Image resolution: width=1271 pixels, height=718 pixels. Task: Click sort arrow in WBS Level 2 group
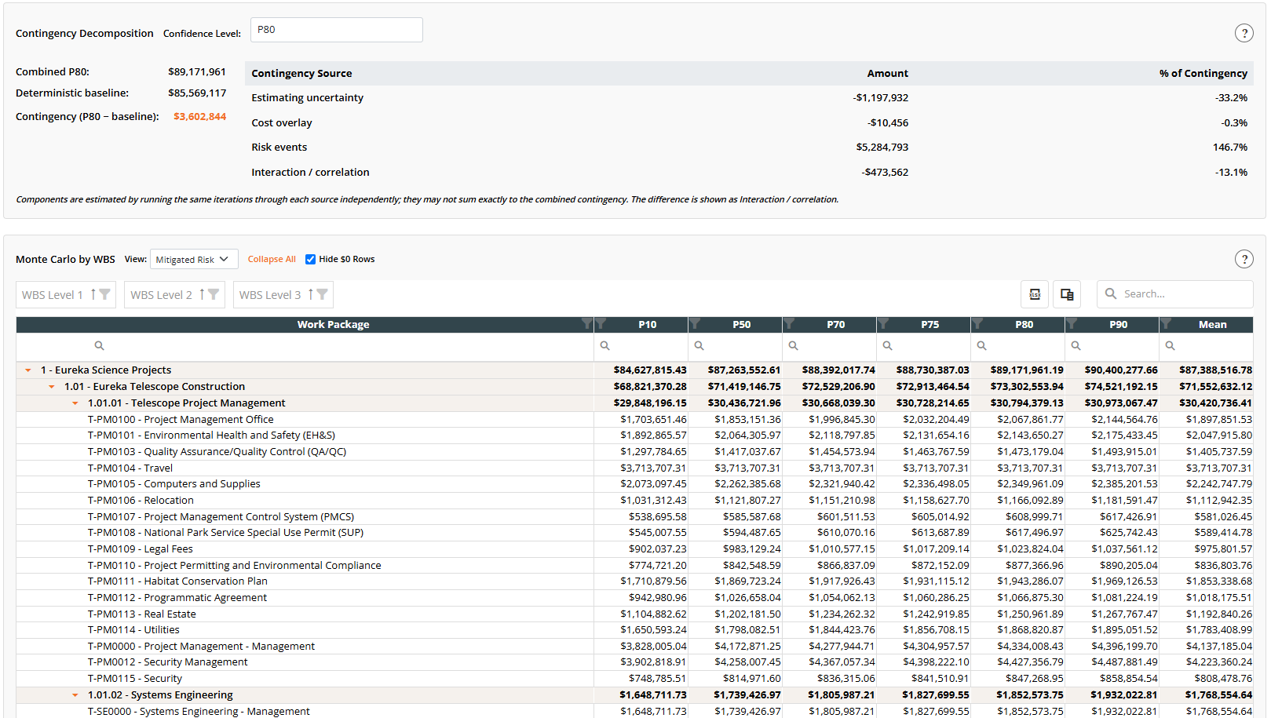202,294
